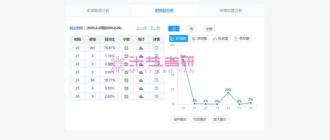This screenshot has width=330, height=140.
Task: Select the 月 (month) range toggle
Action: tap(174, 29)
